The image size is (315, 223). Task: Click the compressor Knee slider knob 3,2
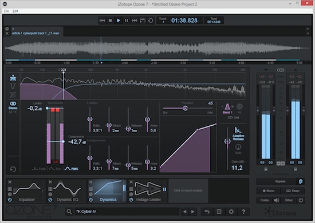tap(147, 162)
